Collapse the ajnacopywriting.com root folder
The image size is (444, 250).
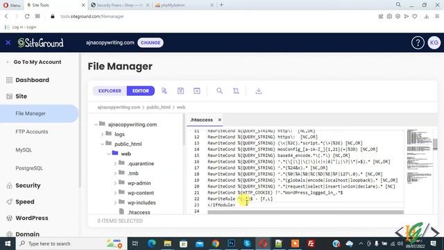[96, 124]
